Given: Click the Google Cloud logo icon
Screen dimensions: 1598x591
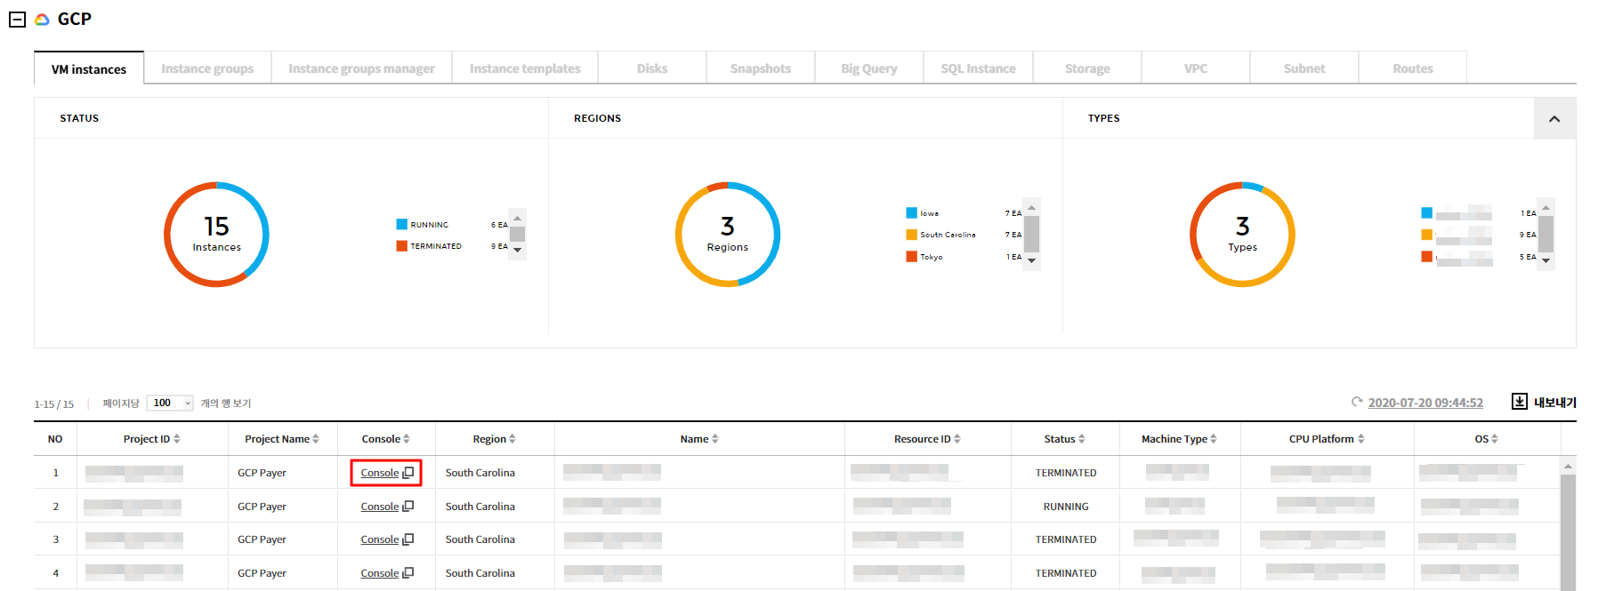Looking at the screenshot, I should coord(42,20).
